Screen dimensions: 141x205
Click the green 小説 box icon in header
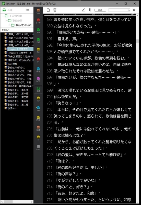(x=4, y=10)
